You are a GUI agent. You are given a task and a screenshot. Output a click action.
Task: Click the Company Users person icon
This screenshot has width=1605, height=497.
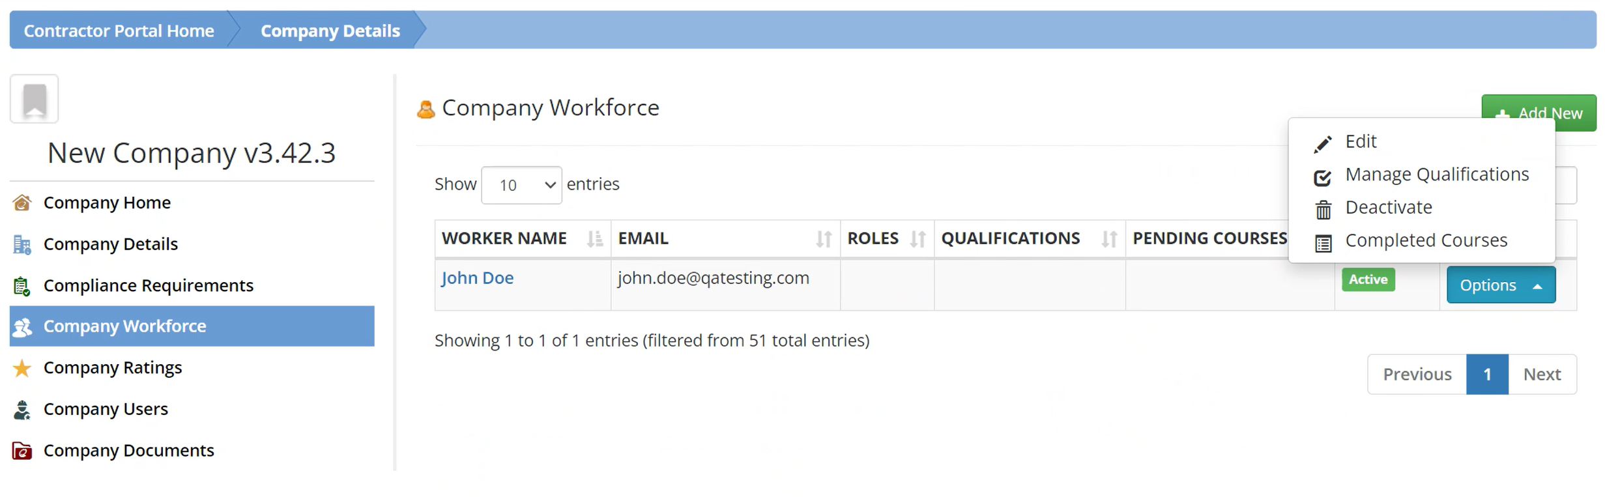coord(22,410)
